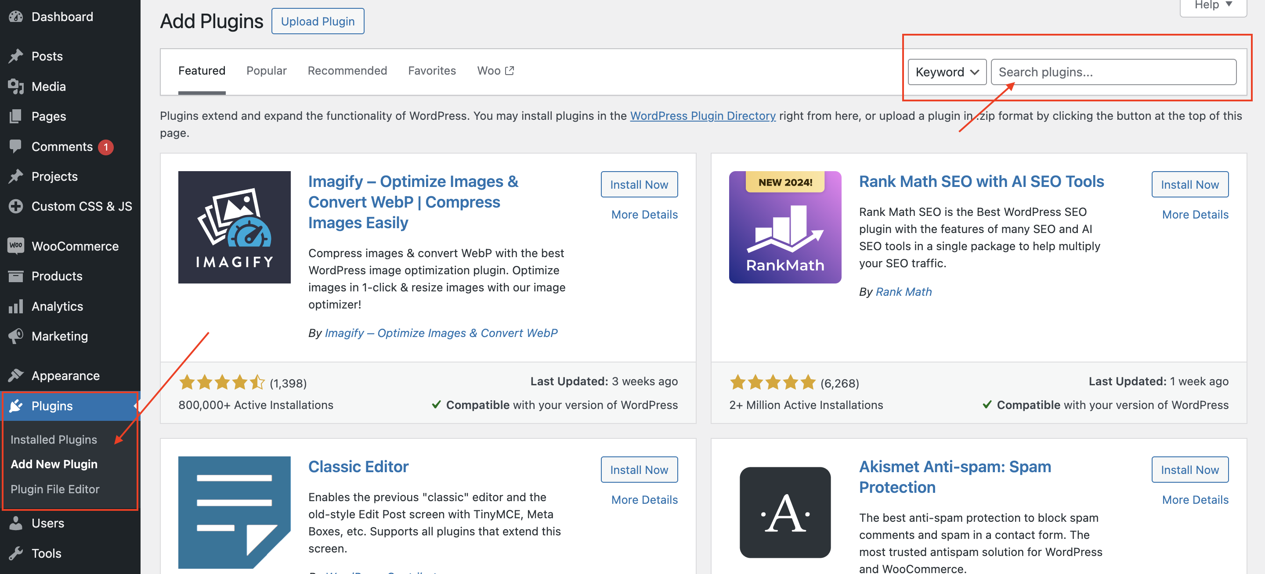Click inside the Search plugins field
The image size is (1265, 574).
click(1114, 72)
